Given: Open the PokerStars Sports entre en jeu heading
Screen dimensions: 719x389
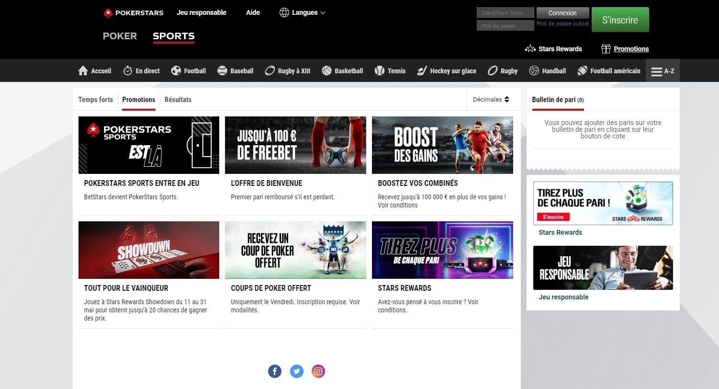Looking at the screenshot, I should coord(142,183).
